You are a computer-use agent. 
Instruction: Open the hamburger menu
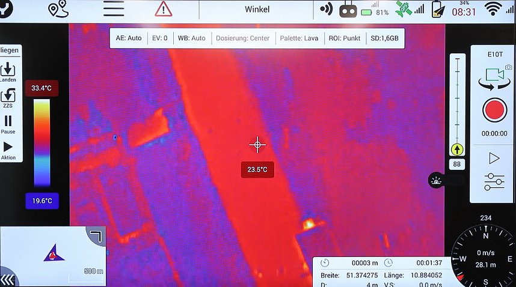(x=114, y=9)
